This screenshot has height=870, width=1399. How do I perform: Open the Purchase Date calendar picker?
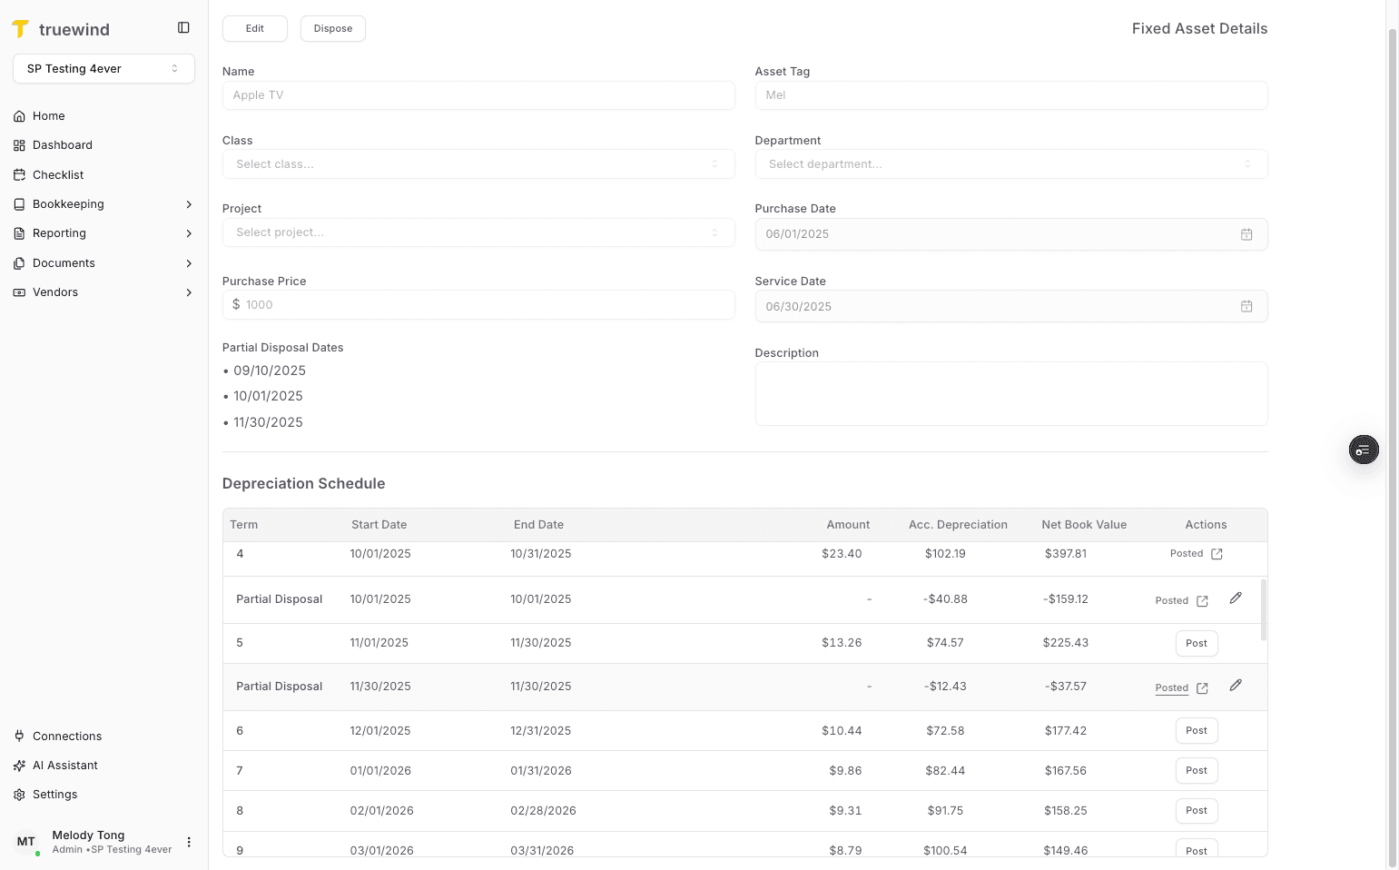click(x=1246, y=233)
